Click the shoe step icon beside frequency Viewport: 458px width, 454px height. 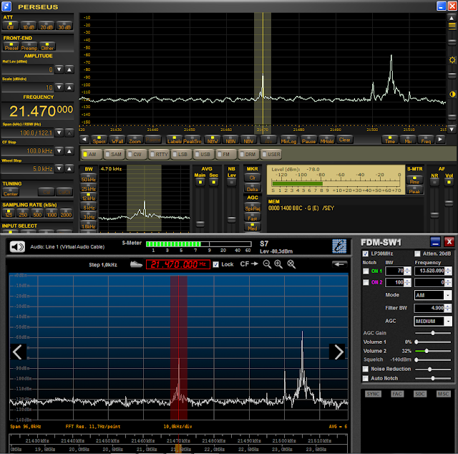coord(136,264)
